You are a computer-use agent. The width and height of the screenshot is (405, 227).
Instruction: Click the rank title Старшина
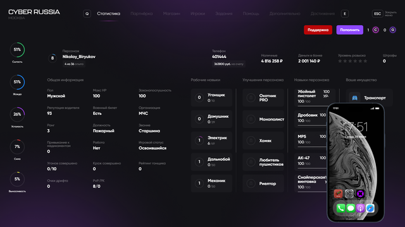point(149,131)
